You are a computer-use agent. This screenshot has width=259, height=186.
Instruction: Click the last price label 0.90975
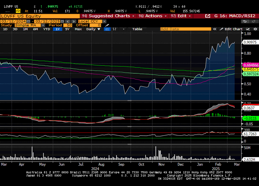[x=250, y=42]
